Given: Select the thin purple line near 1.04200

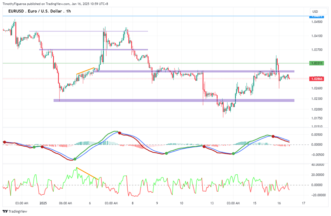Looking at the screenshot, I should [89, 31].
